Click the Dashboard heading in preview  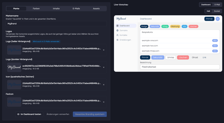[146, 19]
